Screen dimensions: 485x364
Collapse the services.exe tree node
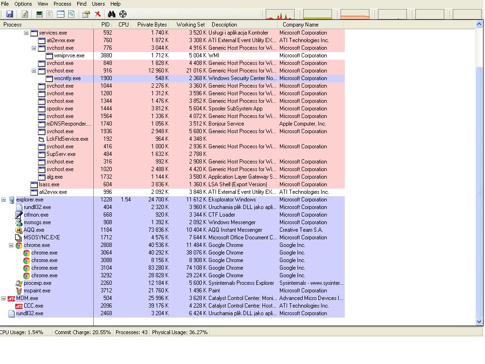[x=27, y=33]
